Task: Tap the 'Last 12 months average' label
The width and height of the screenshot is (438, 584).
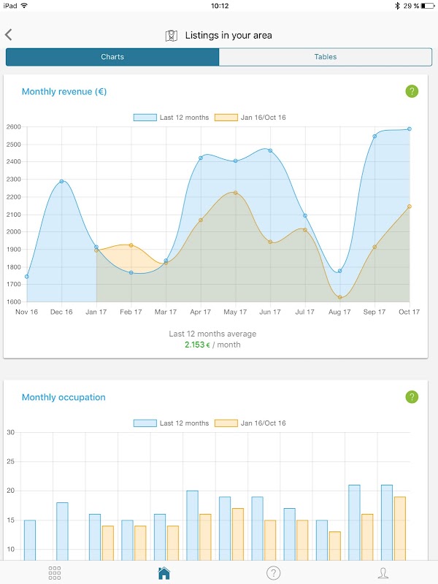Action: 212,334
